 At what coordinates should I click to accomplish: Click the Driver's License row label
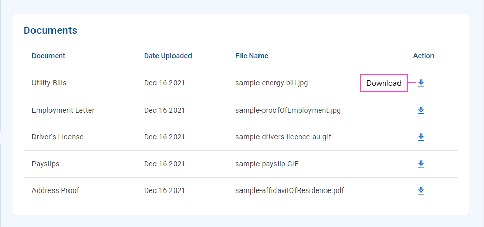coord(58,137)
